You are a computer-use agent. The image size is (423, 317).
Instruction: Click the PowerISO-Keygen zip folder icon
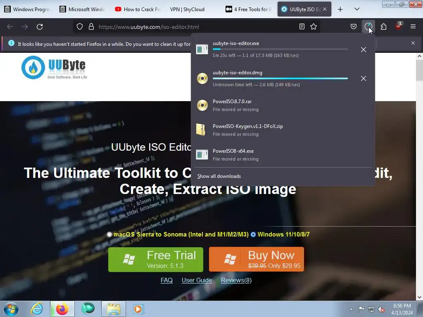(201, 130)
